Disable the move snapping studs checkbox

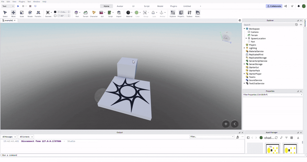pos(55,12)
